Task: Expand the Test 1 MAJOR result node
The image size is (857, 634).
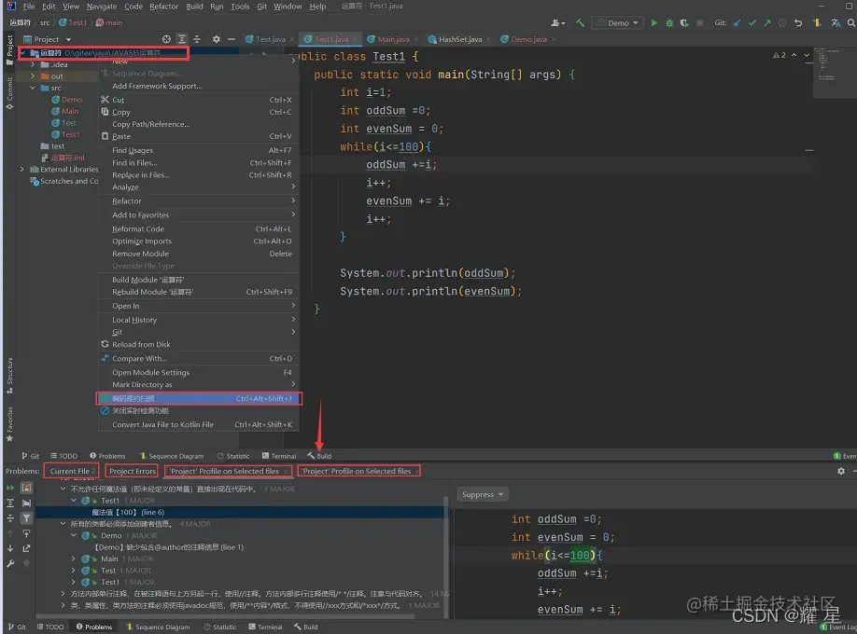Action: [73, 570]
